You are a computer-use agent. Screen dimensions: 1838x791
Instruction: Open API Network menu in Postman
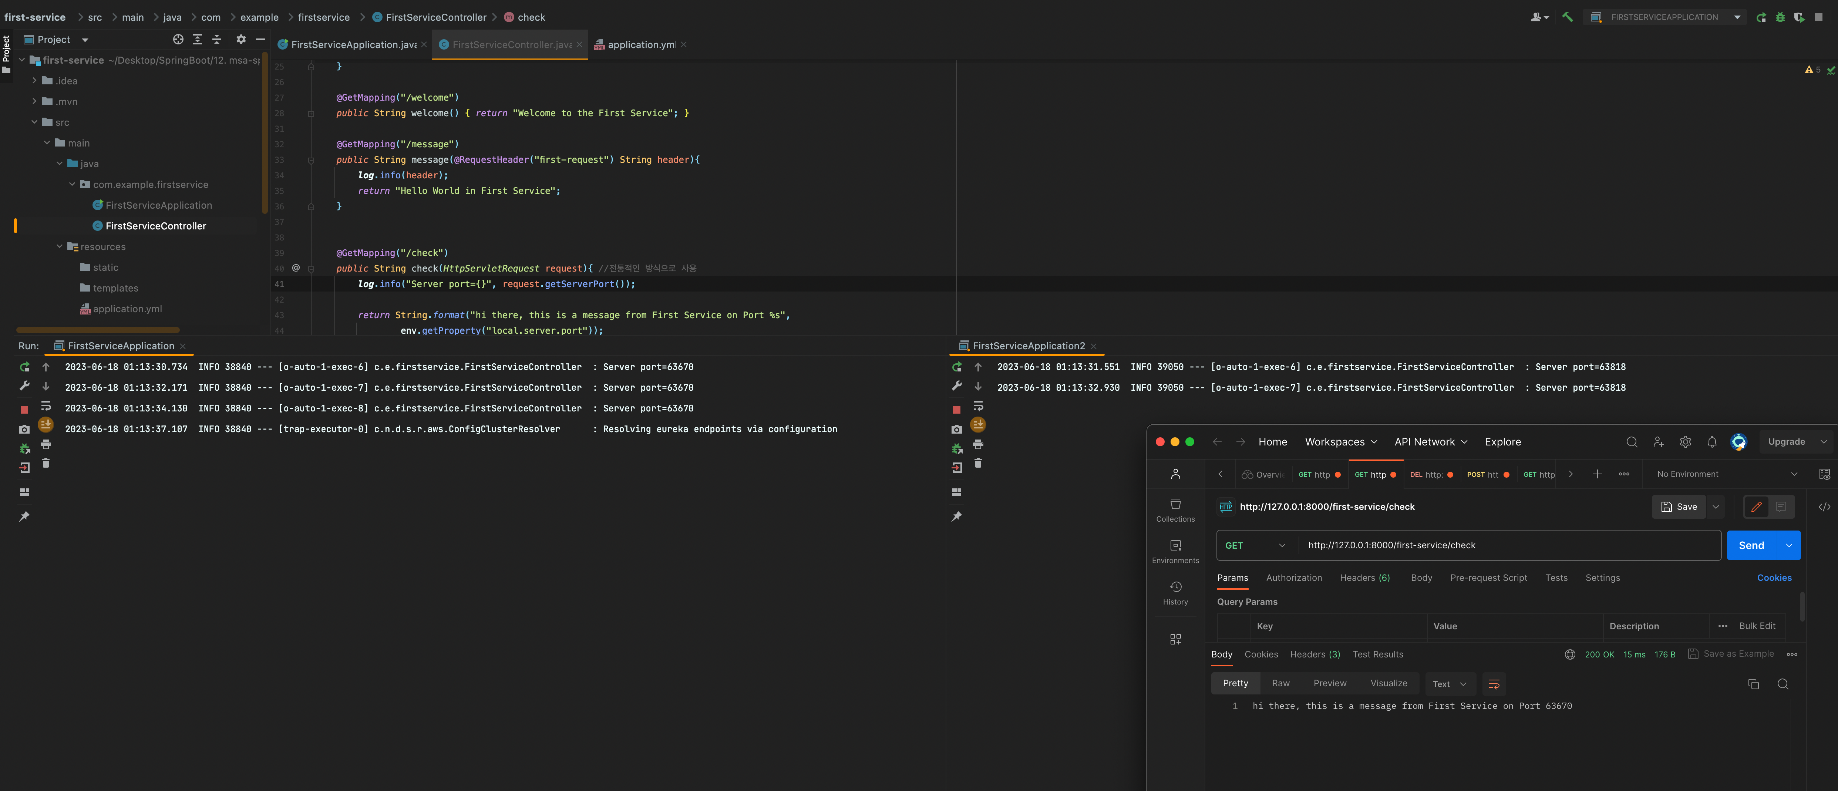coord(1431,441)
